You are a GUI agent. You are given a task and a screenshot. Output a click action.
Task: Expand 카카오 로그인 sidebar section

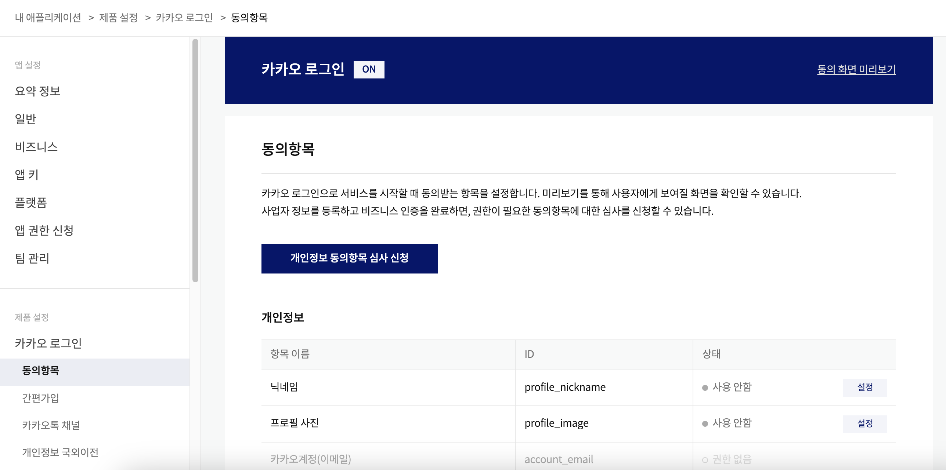48,343
